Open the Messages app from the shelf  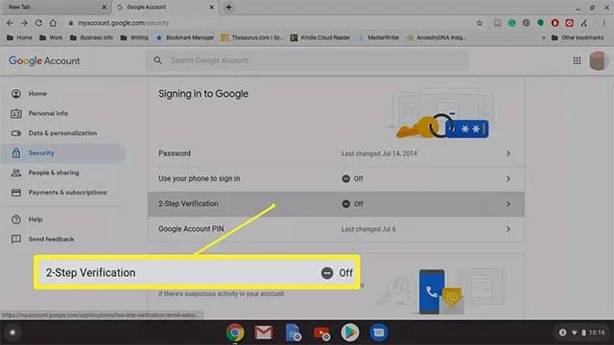(x=379, y=333)
